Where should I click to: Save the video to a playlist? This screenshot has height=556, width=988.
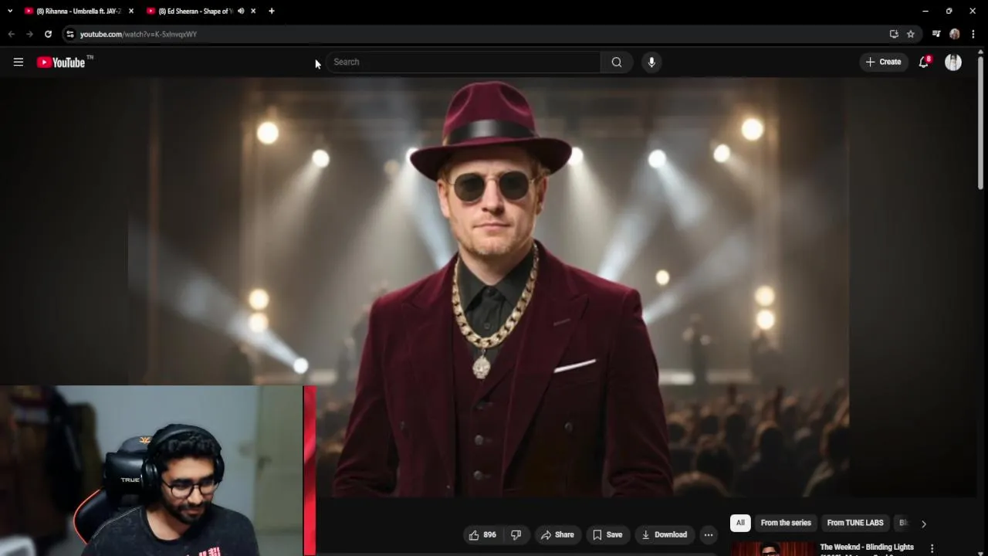(x=607, y=534)
